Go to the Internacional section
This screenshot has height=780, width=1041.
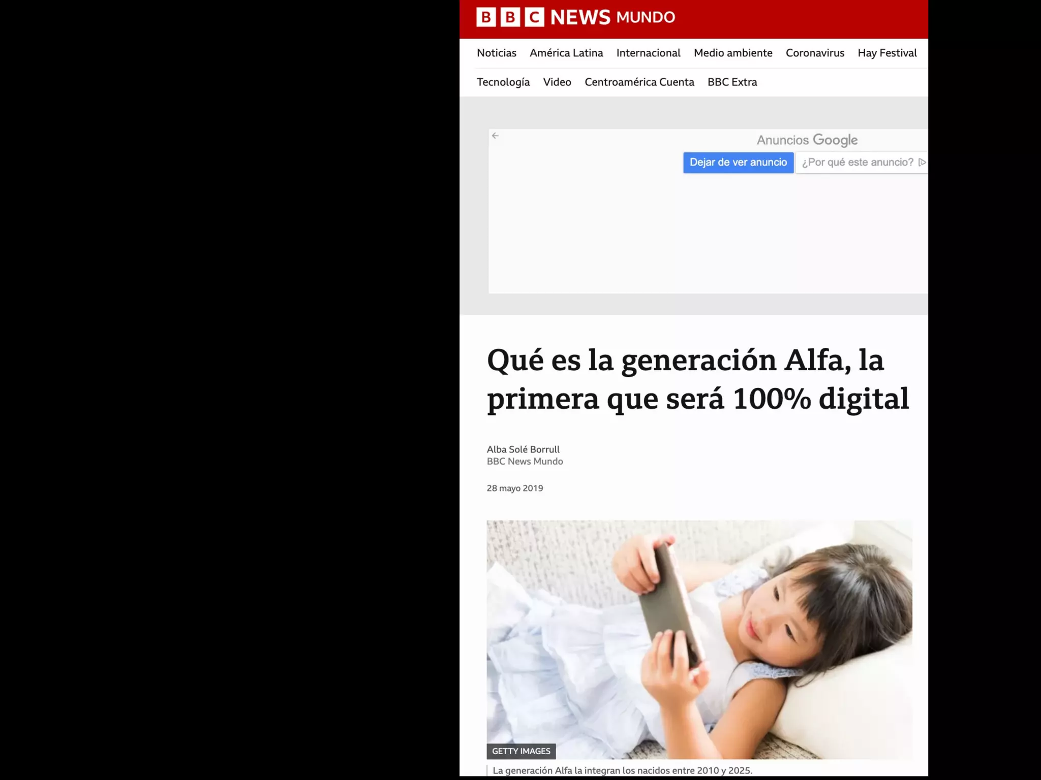[648, 53]
